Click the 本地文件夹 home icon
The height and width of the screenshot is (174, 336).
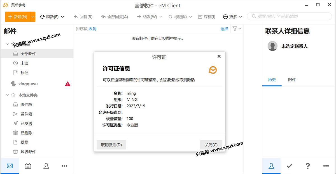(x=13, y=95)
